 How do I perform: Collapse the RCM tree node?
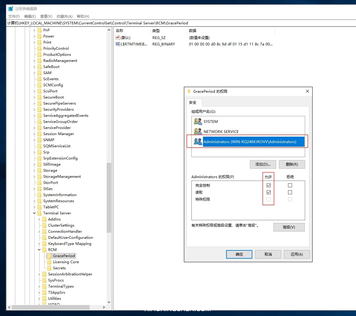39,250
